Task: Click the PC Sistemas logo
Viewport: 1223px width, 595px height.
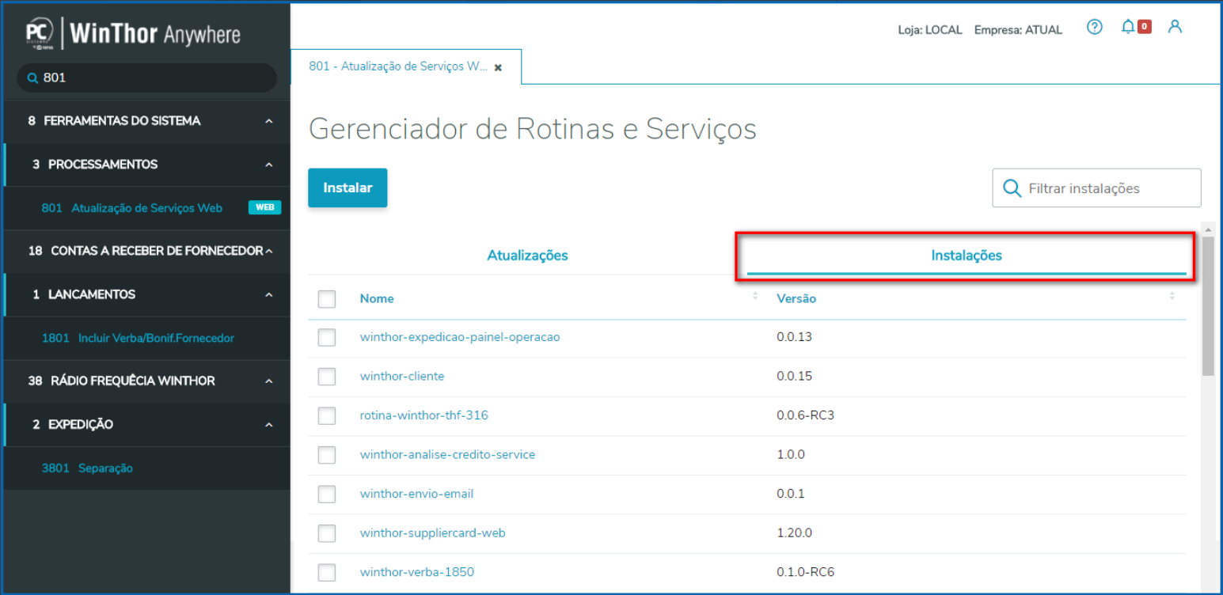Action: tap(39, 32)
